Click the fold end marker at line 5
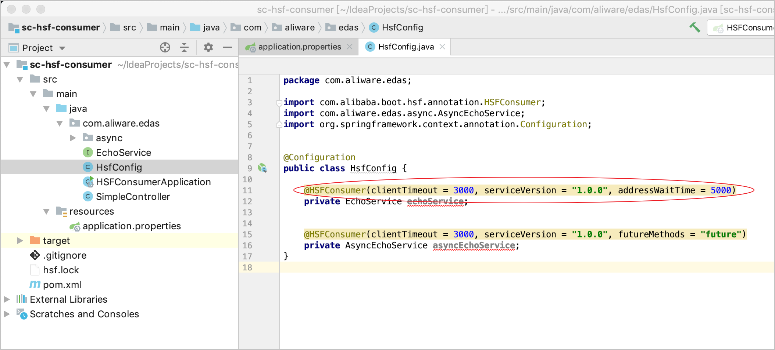The width and height of the screenshot is (775, 350). coord(279,125)
